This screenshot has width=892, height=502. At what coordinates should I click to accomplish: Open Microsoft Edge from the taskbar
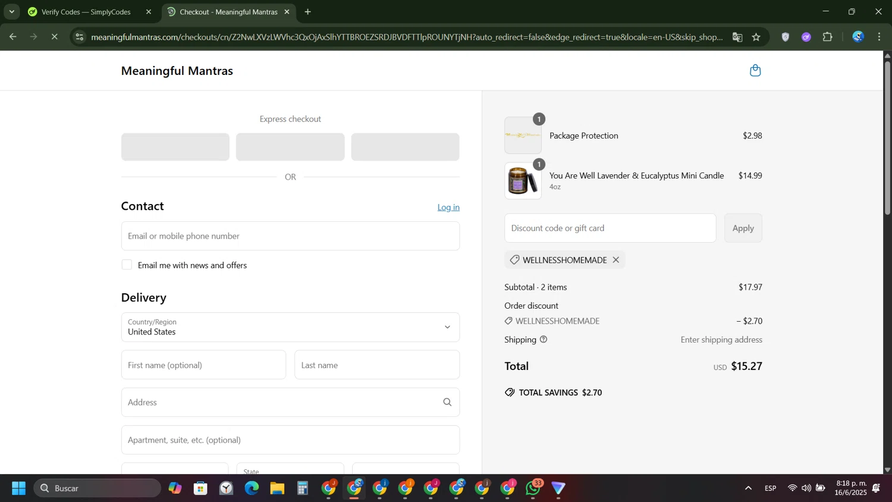pos(252,488)
